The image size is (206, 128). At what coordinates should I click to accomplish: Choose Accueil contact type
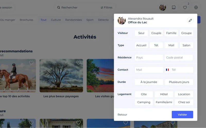coord(141,45)
